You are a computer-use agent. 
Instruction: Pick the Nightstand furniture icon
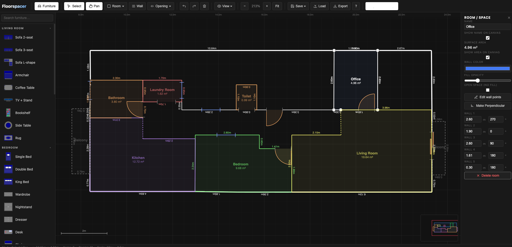pos(8,207)
